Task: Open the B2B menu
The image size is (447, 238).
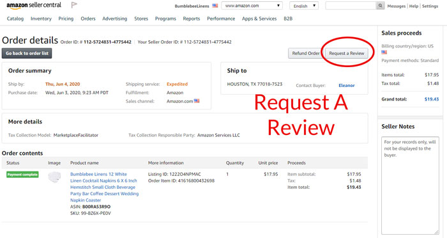Action: (288, 19)
